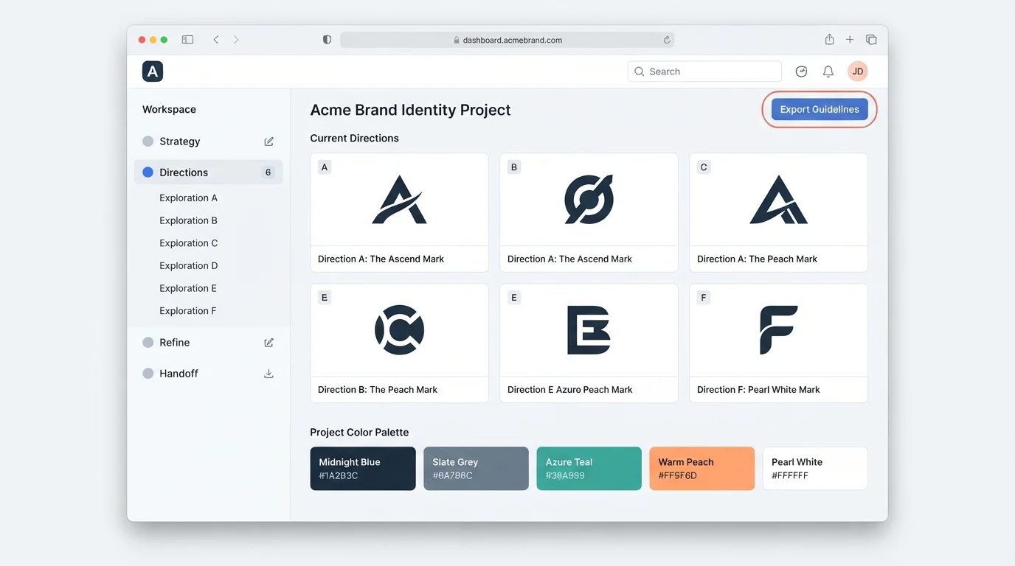Open the privacy shield report icon

pos(327,40)
